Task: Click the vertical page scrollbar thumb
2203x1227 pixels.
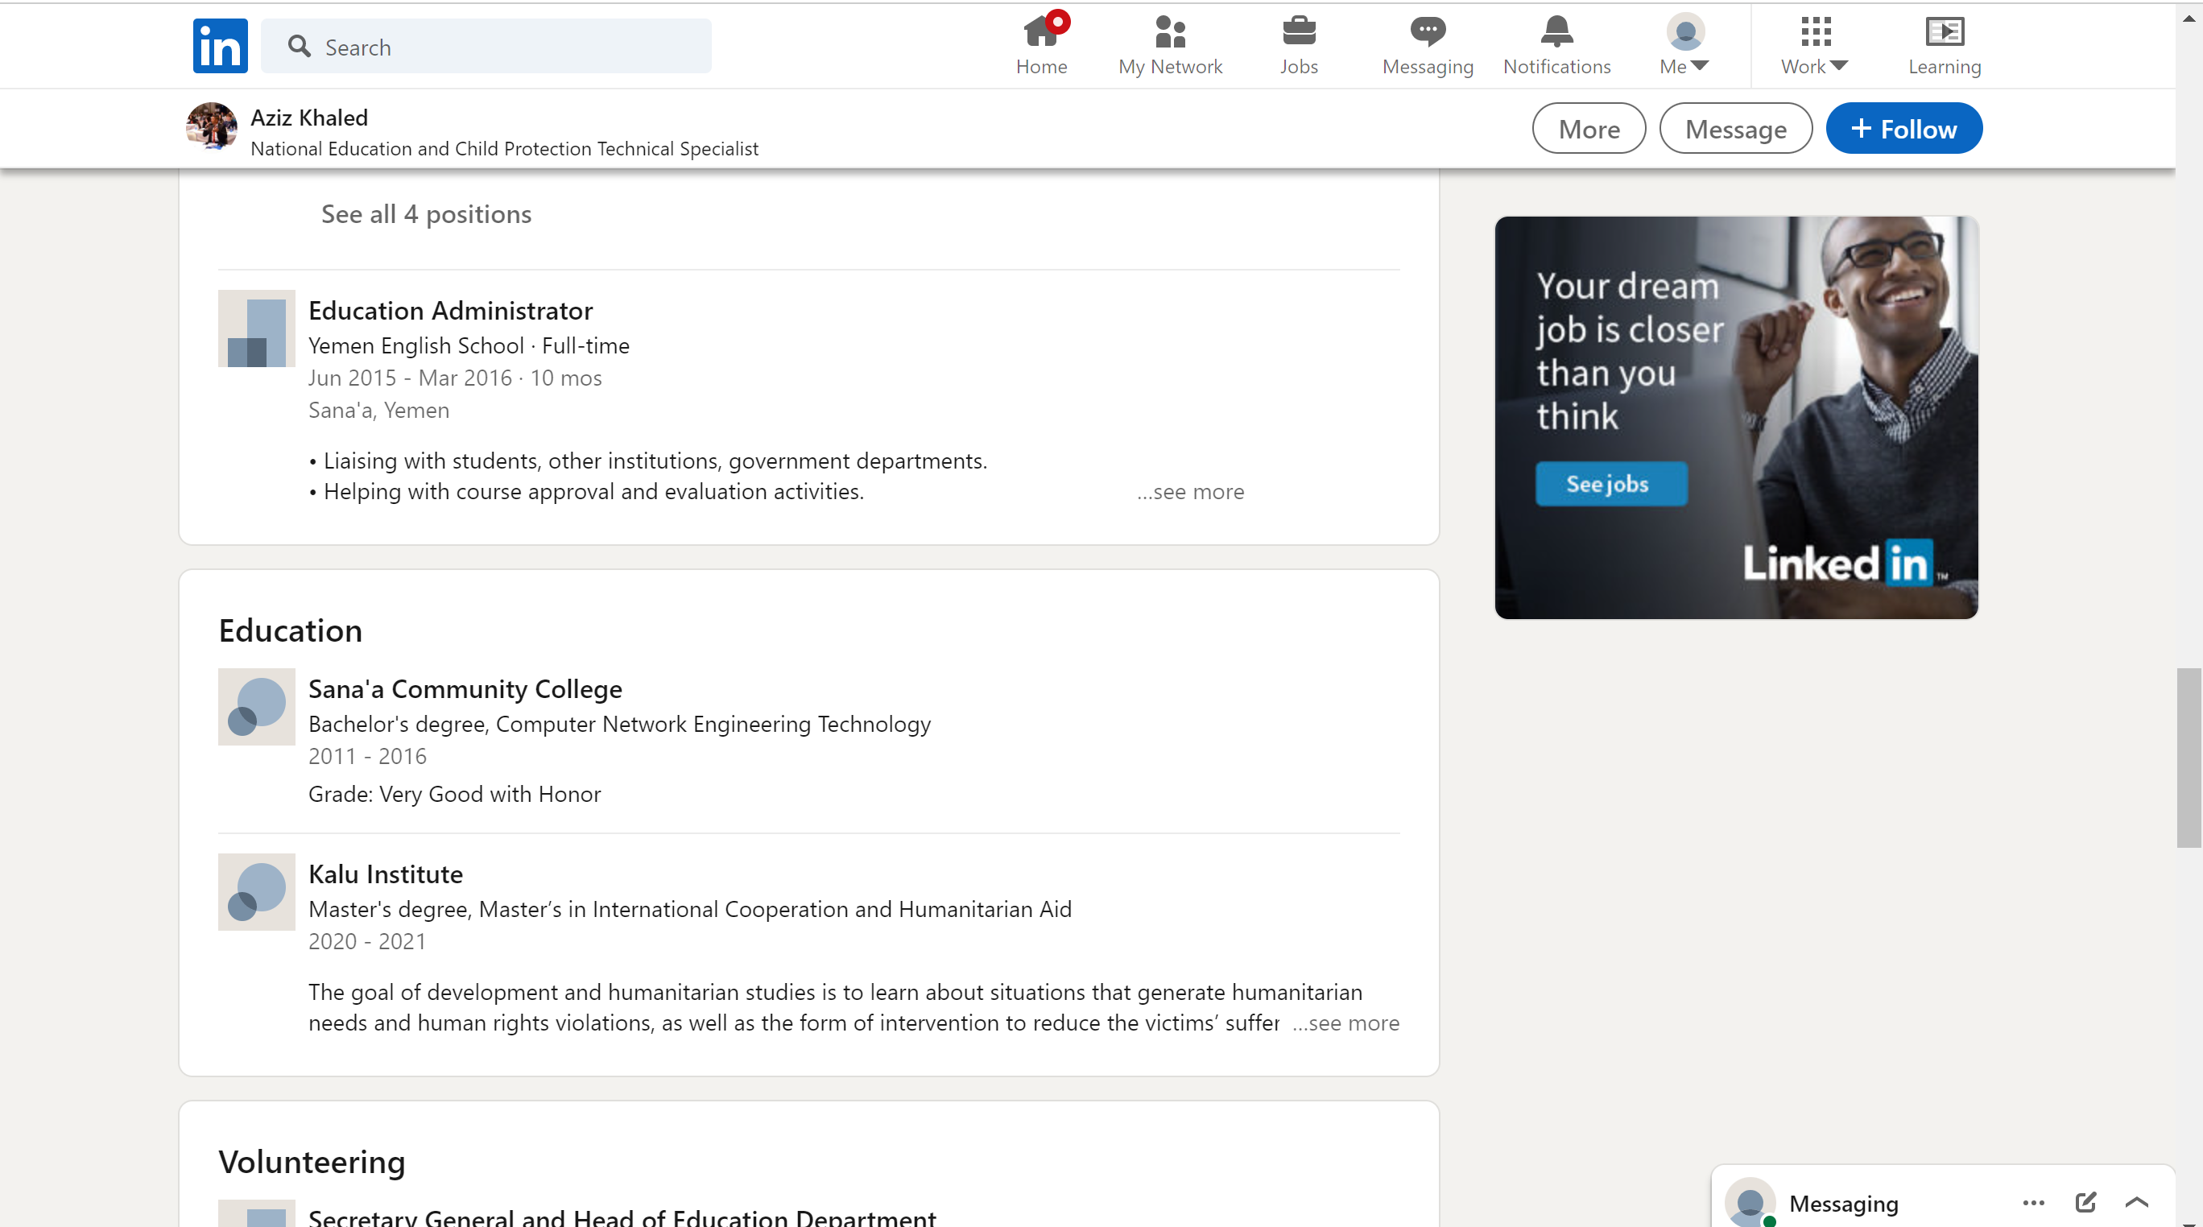Action: pyautogui.click(x=2188, y=757)
